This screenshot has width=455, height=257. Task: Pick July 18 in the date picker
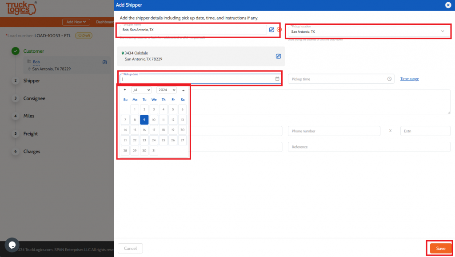click(164, 130)
